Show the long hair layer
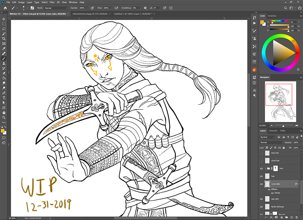303x220 pixels. coord(261,153)
